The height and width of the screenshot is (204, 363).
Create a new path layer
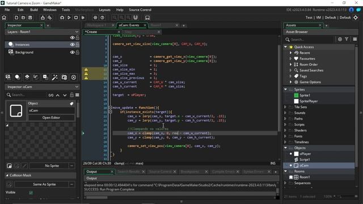pyautogui.click(x=36, y=77)
